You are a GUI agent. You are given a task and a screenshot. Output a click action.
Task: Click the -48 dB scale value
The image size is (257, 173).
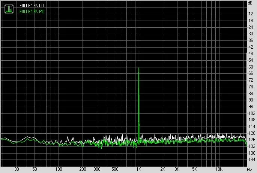[250, 54]
